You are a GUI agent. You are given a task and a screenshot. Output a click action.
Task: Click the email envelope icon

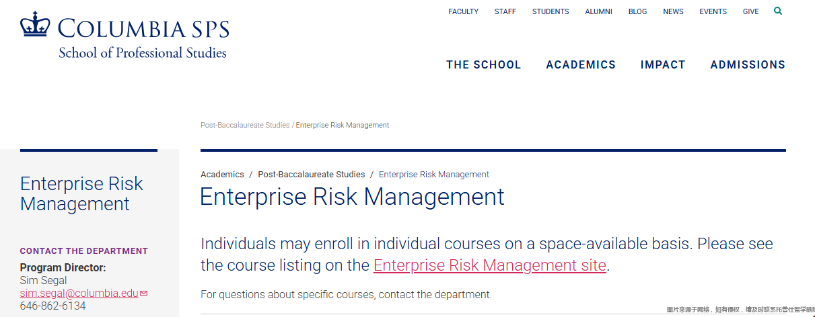(x=144, y=293)
